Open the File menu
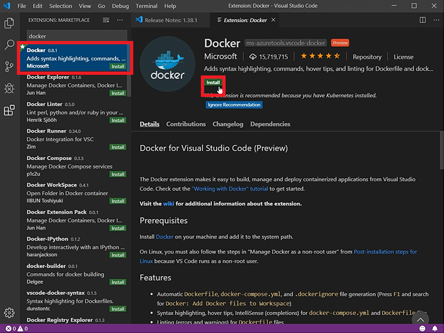The width and height of the screenshot is (444, 333). [21, 6]
